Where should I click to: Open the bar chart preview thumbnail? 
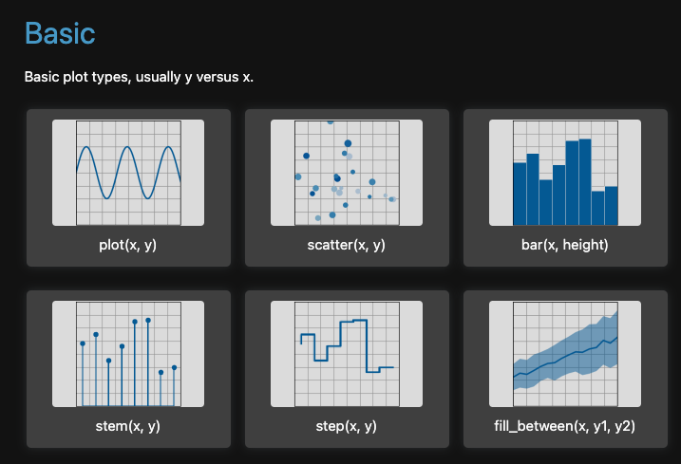coord(565,173)
